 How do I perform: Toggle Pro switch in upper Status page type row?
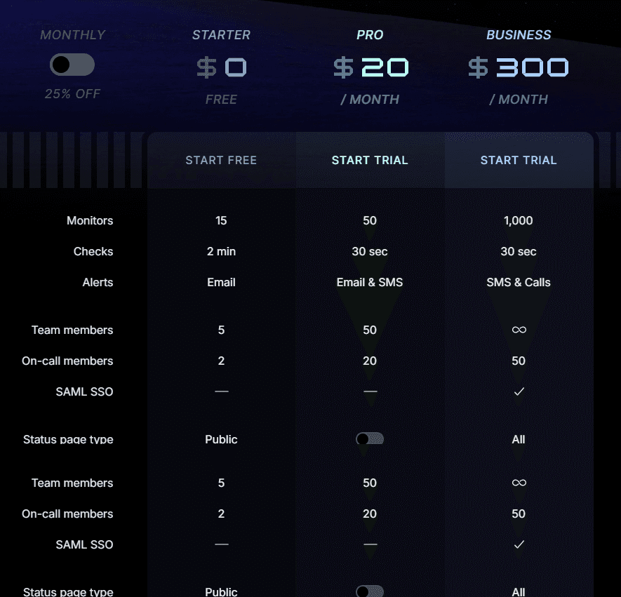click(370, 439)
